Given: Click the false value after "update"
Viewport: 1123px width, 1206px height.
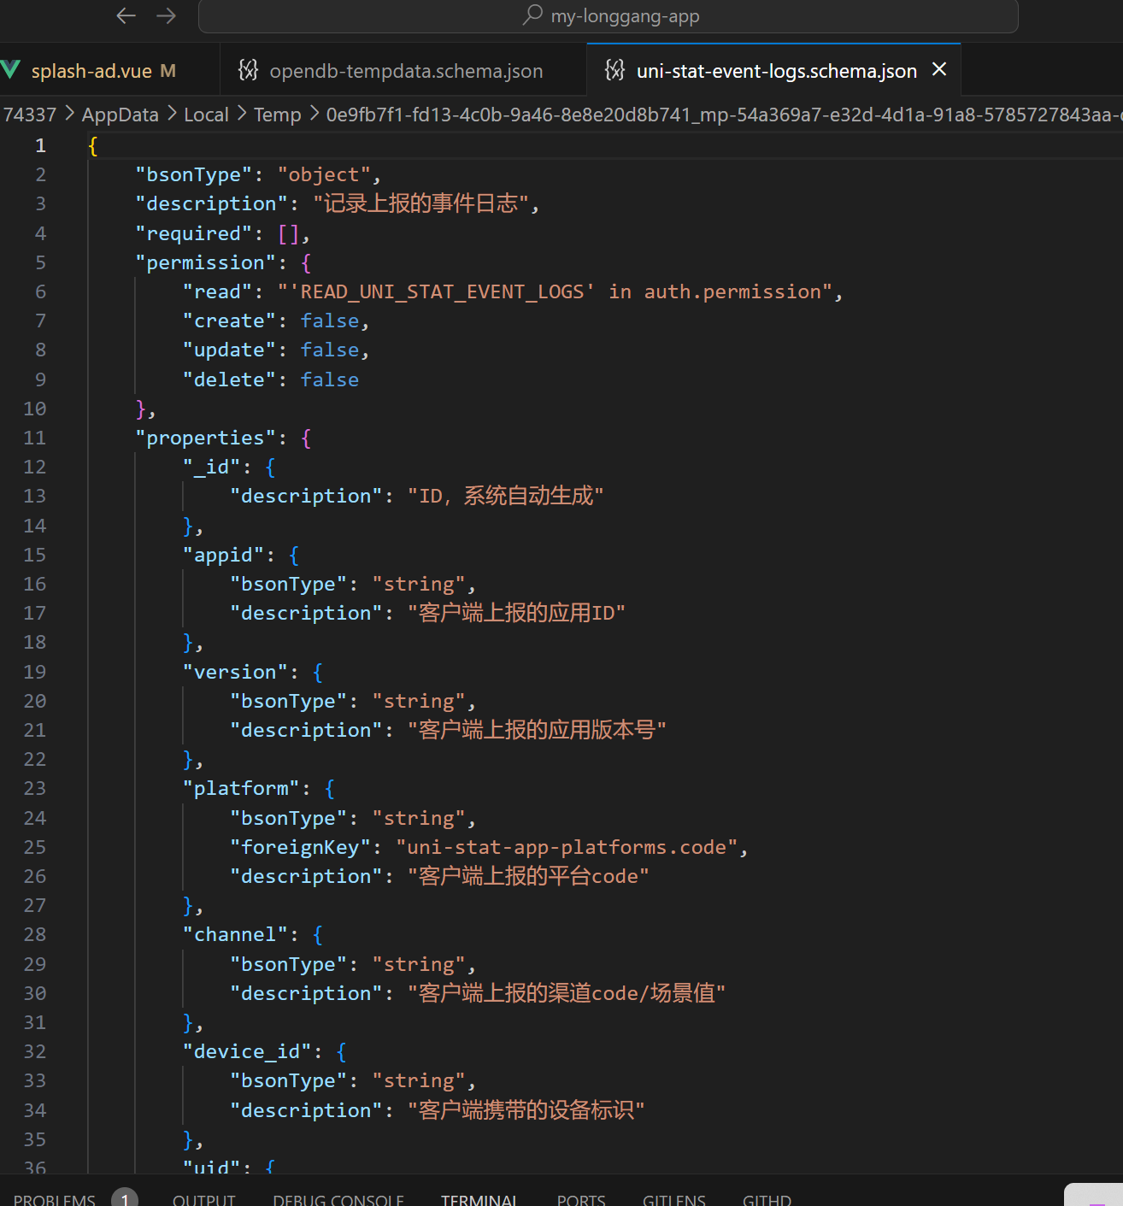Looking at the screenshot, I should tap(330, 350).
